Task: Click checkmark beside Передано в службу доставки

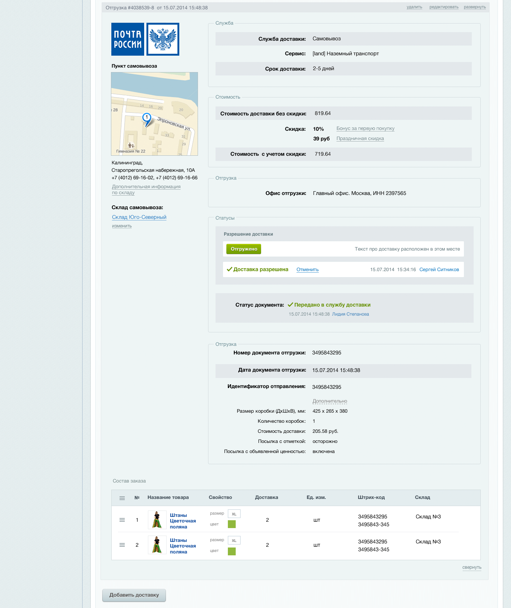Action: 290,305
